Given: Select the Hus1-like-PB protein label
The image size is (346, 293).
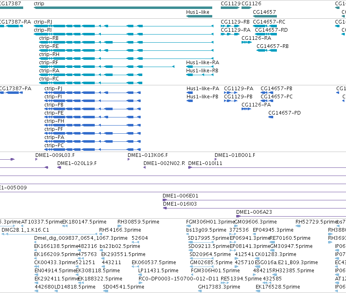Looking at the screenshot, I should pyautogui.click(x=202, y=97).
